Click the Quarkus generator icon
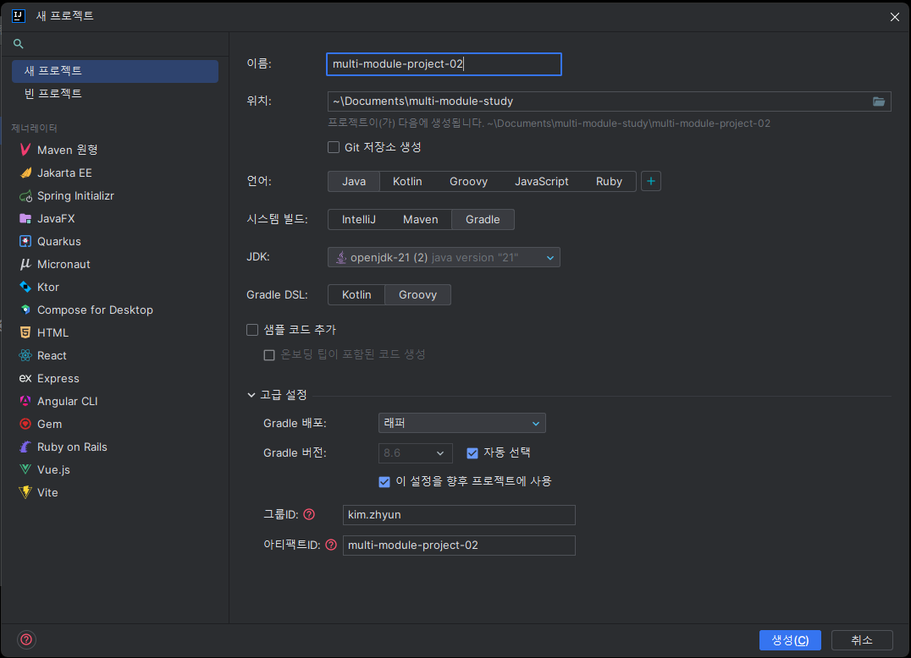The height and width of the screenshot is (658, 911). pyautogui.click(x=25, y=241)
